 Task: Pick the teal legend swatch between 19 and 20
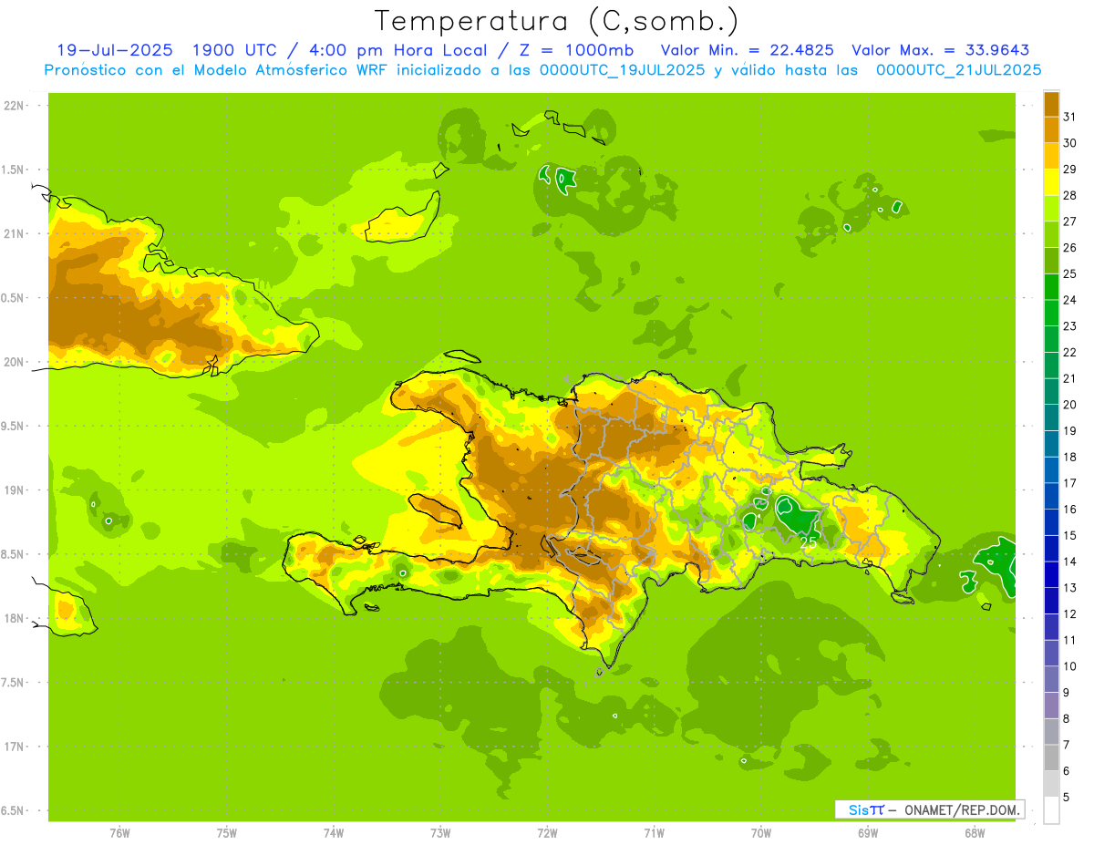pyautogui.click(x=1051, y=417)
